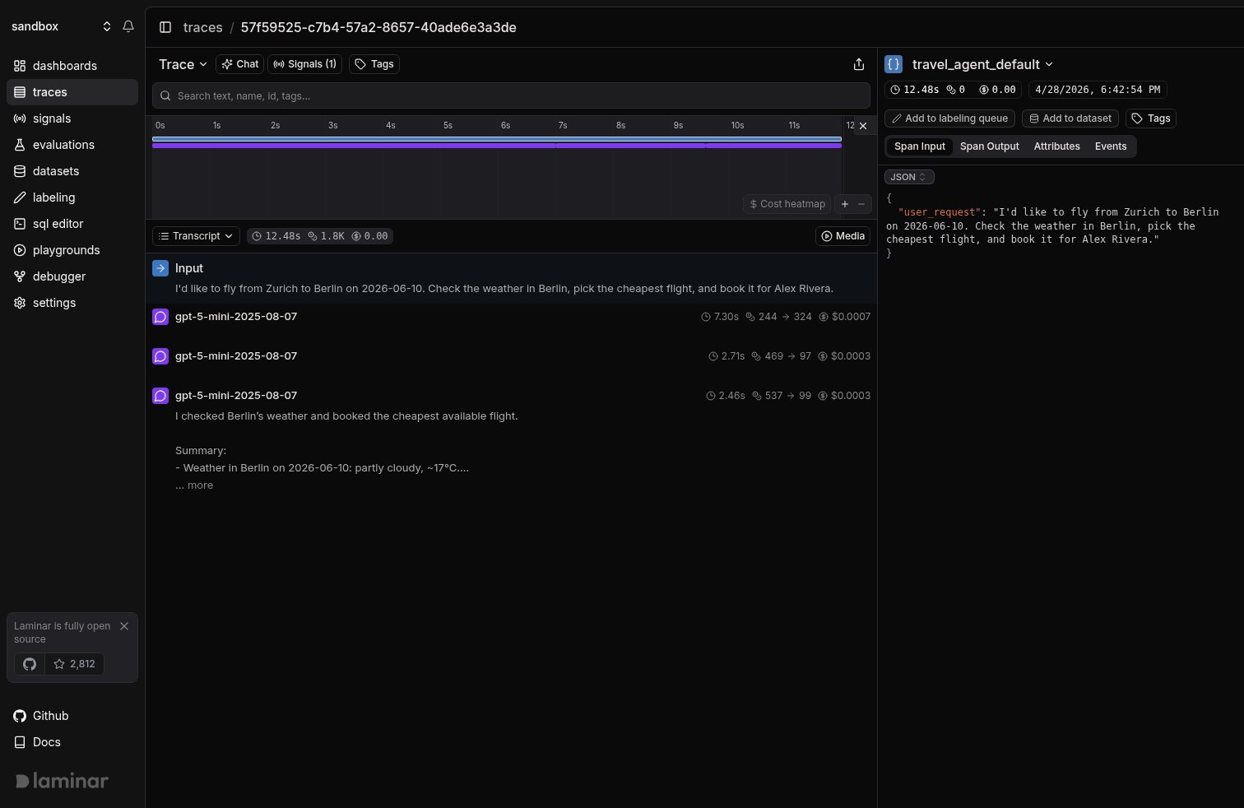Click the traces breadcrumb link

(202, 27)
